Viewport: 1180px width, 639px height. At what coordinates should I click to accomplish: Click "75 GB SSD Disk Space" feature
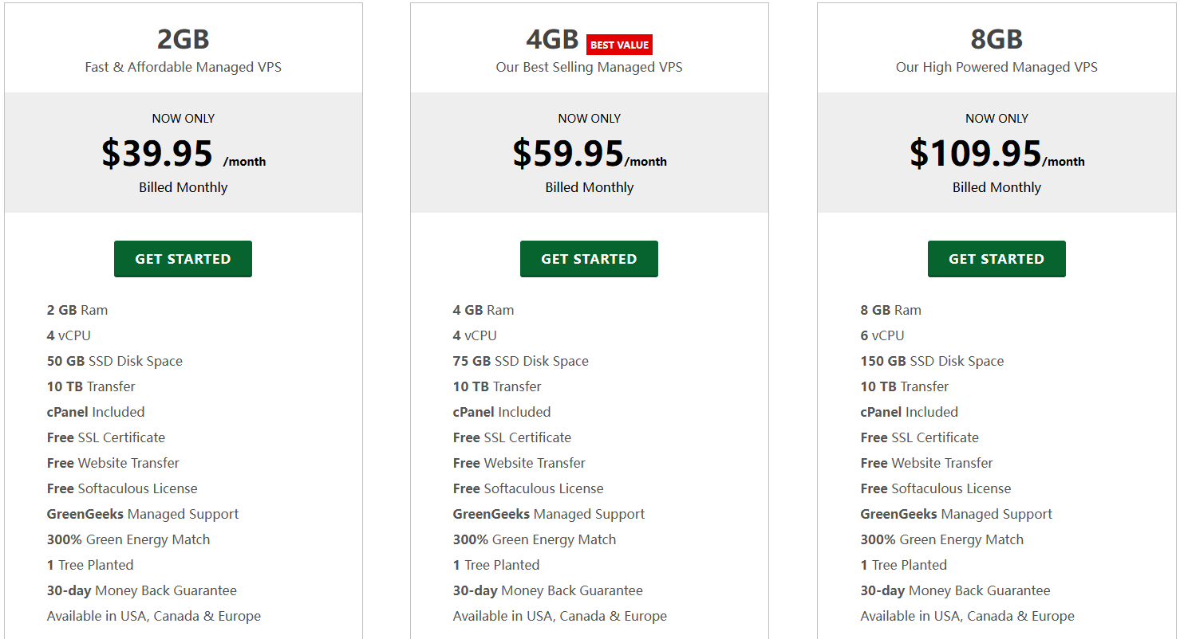pos(521,361)
